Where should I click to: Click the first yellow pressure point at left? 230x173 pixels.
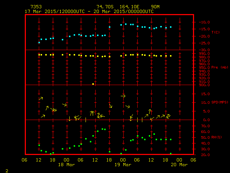pyautogui.click(x=39, y=55)
